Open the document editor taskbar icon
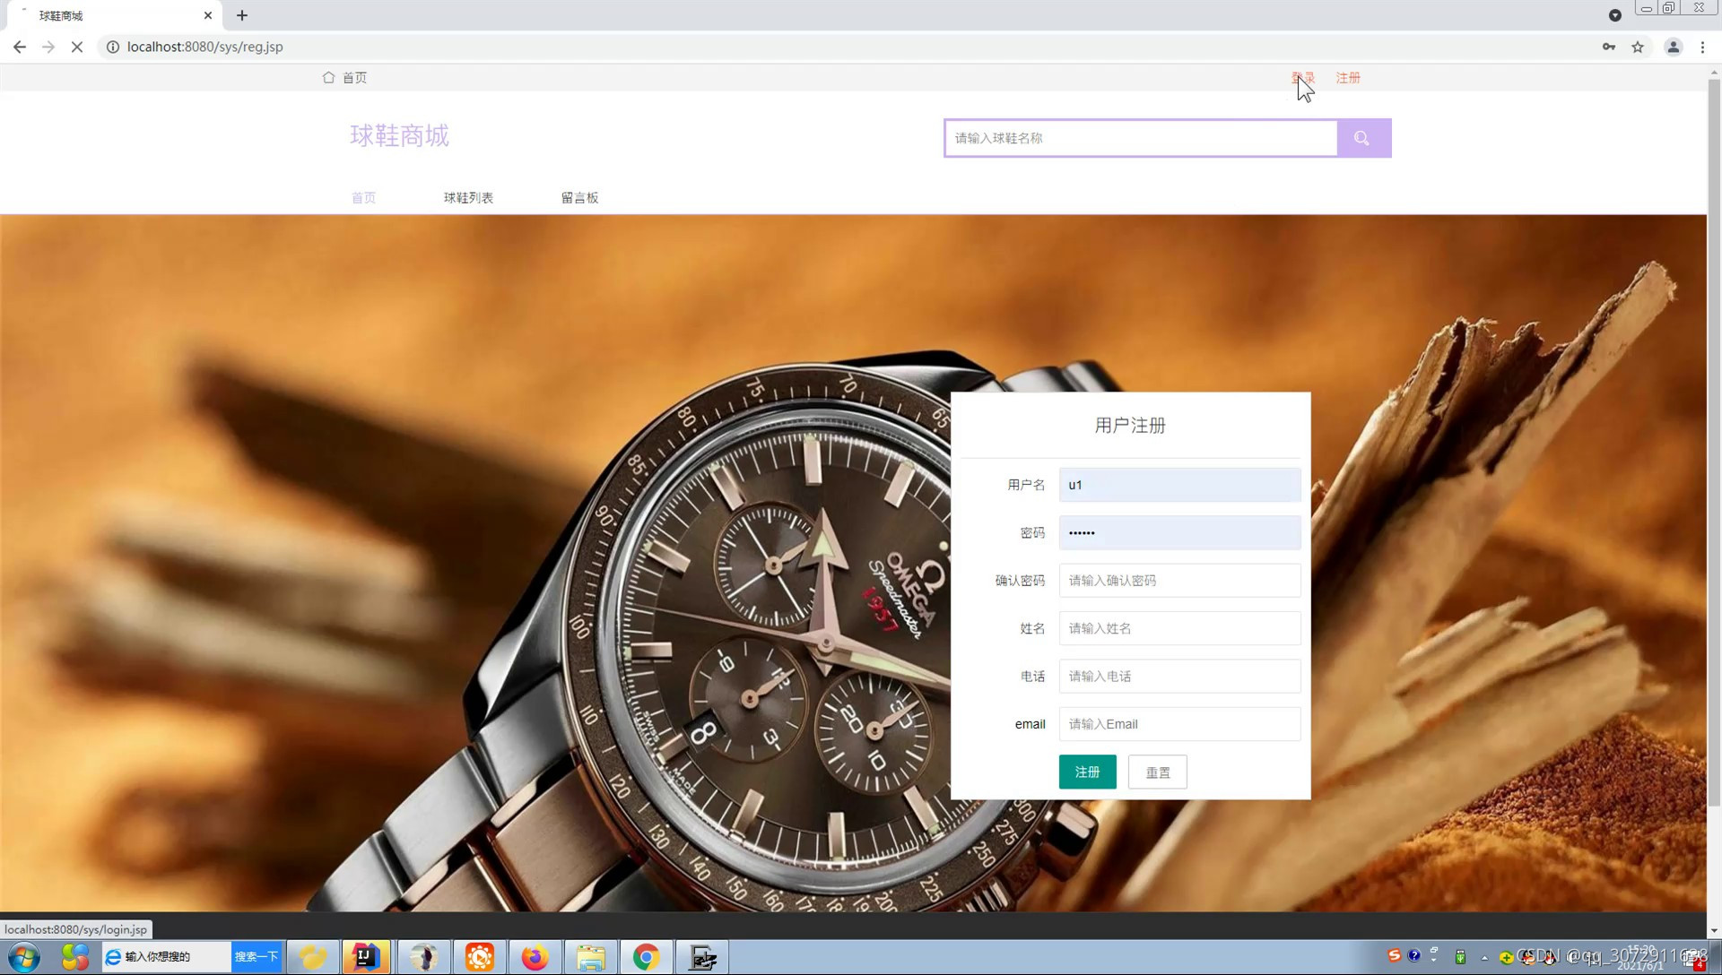 point(702,957)
